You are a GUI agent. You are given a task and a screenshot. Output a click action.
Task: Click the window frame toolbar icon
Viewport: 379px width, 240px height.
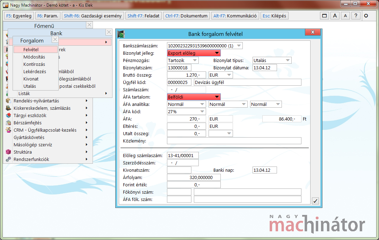tap(325, 16)
